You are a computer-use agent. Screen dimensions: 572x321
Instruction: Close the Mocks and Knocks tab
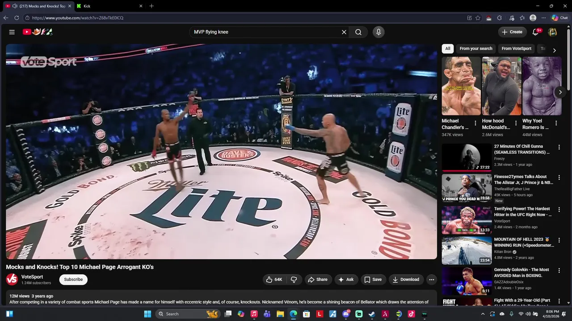70,6
